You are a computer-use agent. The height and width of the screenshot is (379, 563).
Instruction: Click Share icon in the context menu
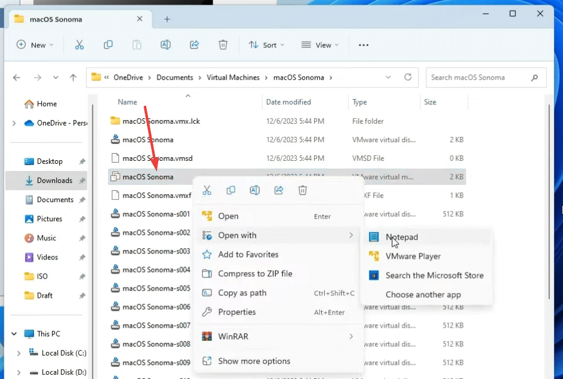(279, 190)
